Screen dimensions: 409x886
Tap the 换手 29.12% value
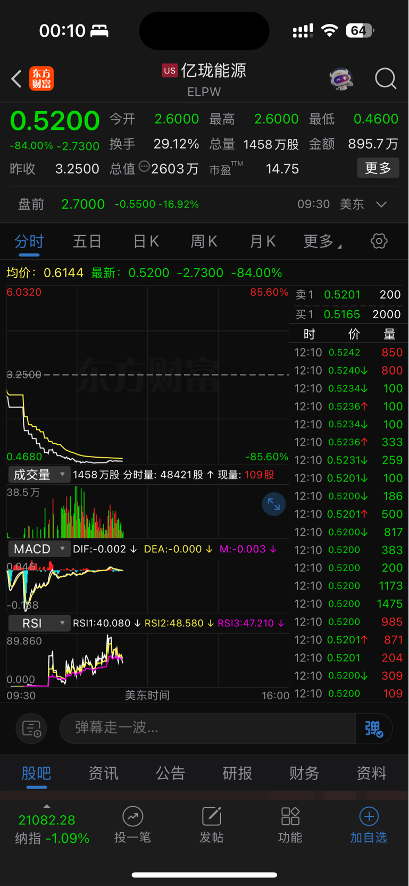click(176, 144)
